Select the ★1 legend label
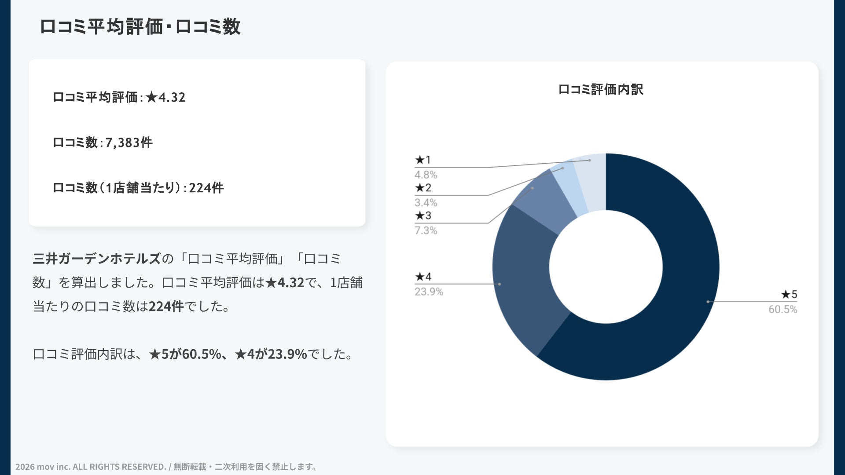This screenshot has height=475, width=845. tap(423, 160)
